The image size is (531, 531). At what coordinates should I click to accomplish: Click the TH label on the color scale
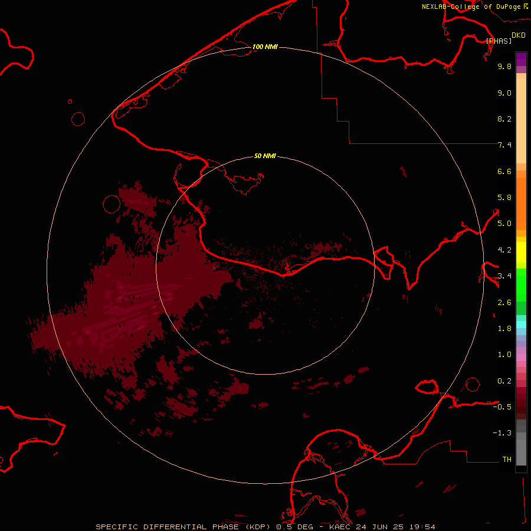(507, 460)
